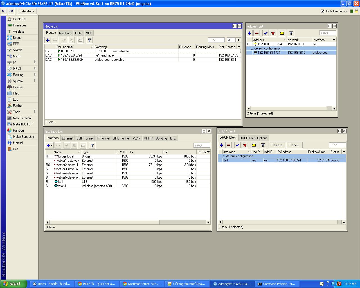
Task: Open MikroTik Quick Set Chrome taskbar item
Action: point(97,284)
